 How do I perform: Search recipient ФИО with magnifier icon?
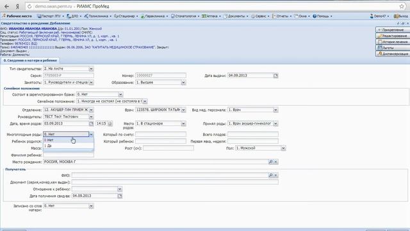coord(270,175)
